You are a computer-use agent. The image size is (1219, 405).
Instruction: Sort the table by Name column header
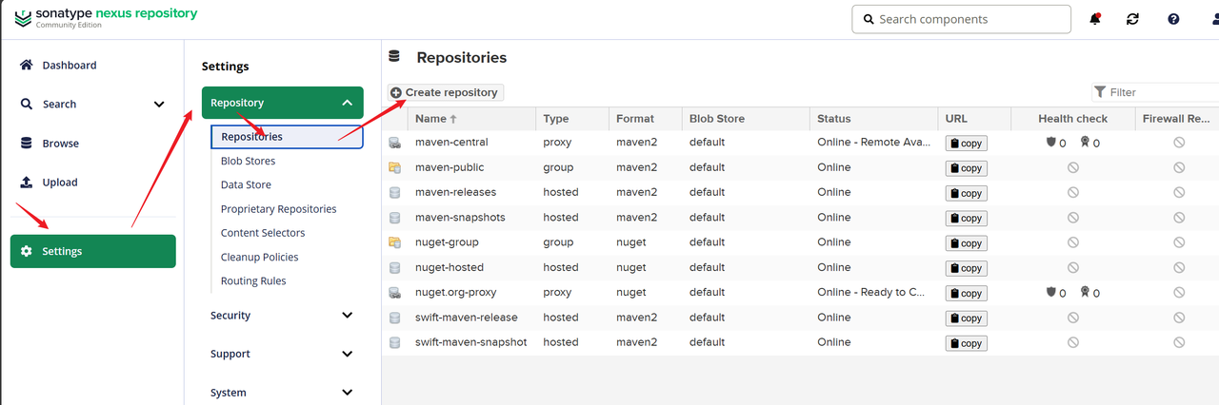tap(431, 119)
